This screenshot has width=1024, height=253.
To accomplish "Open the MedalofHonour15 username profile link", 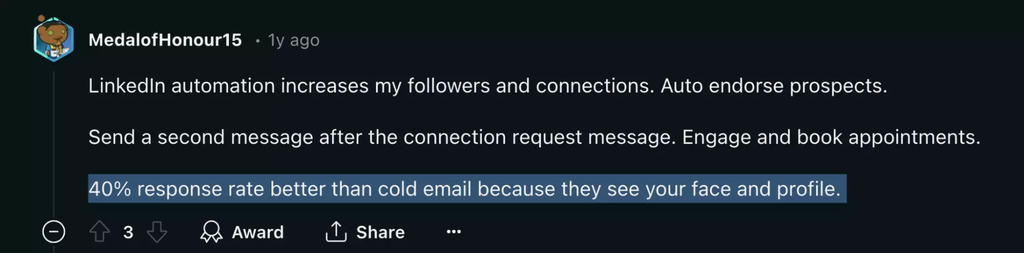I will (165, 40).
